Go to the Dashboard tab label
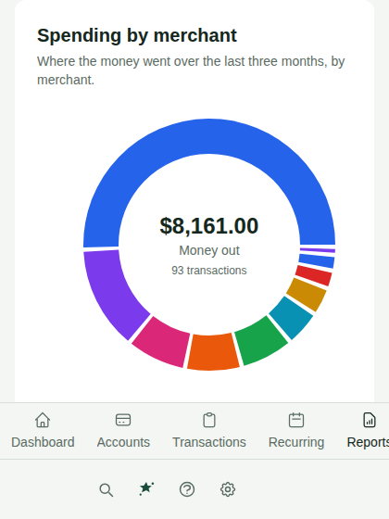Image resolution: width=389 pixels, height=519 pixels. (43, 442)
